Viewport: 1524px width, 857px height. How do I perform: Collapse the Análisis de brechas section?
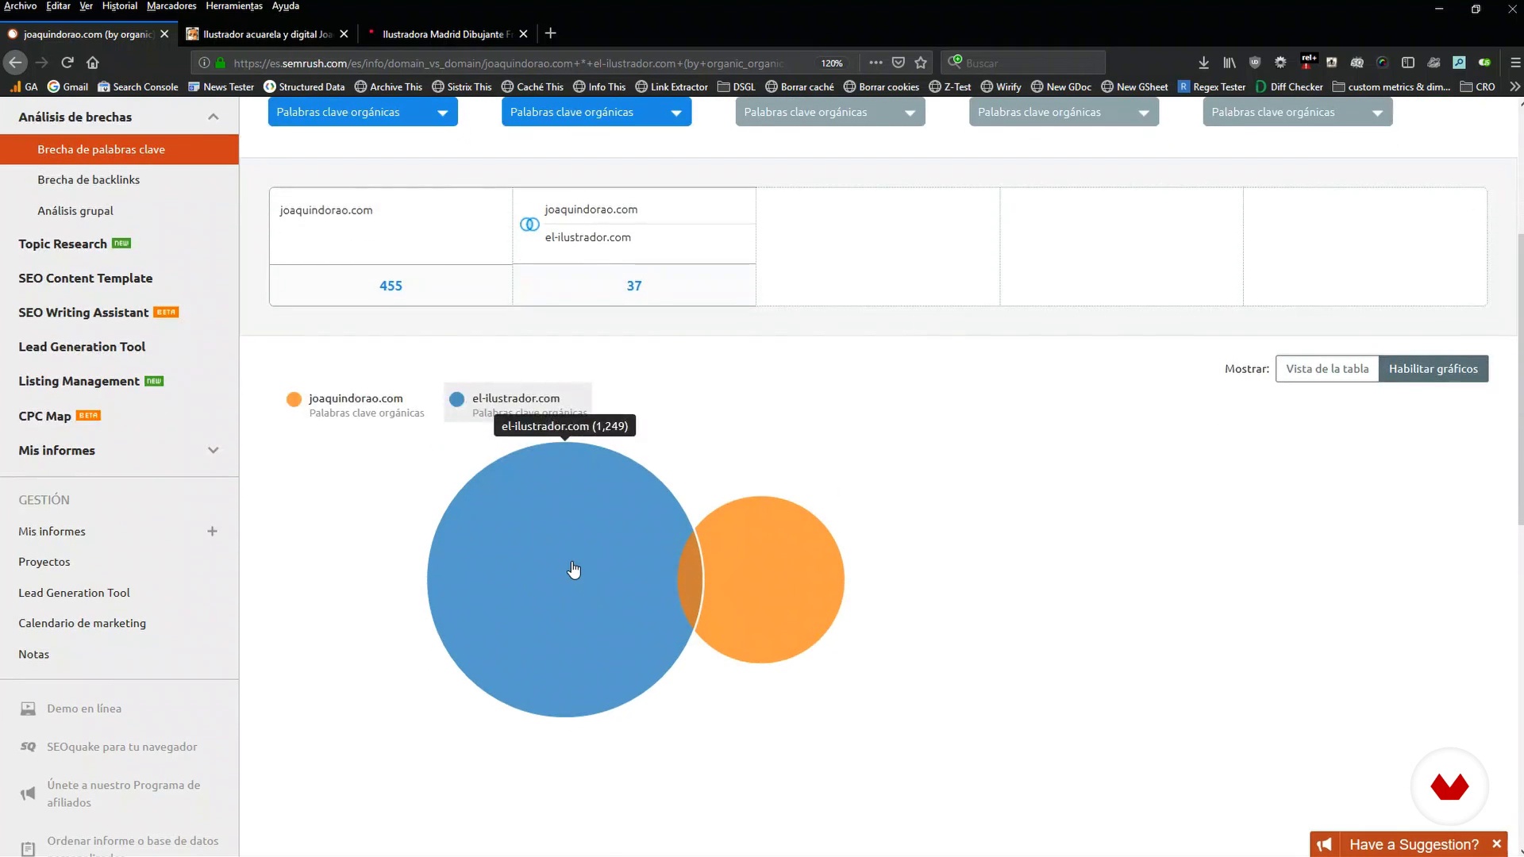point(213,117)
